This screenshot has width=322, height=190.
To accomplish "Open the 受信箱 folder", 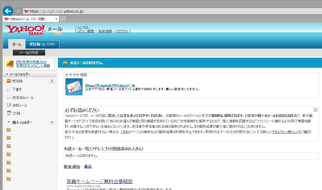I will [x=17, y=81].
